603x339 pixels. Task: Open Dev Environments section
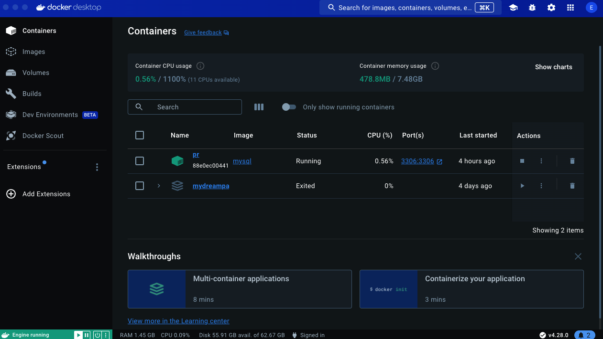[56, 115]
